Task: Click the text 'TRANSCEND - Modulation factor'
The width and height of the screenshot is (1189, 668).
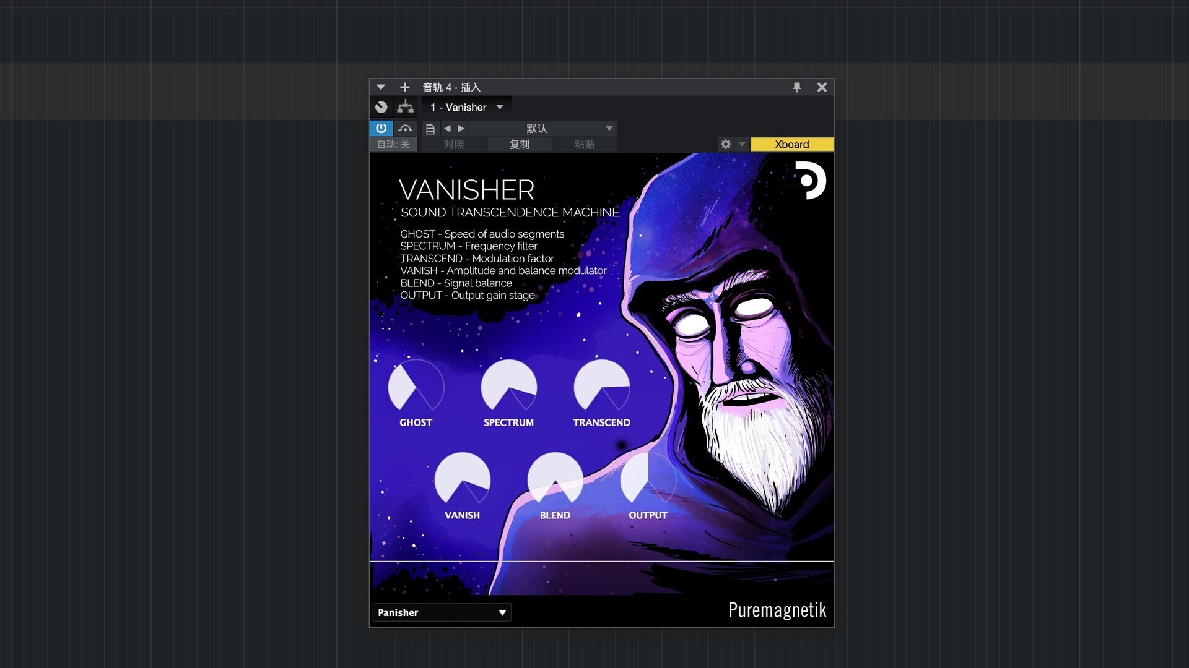Action: click(477, 259)
